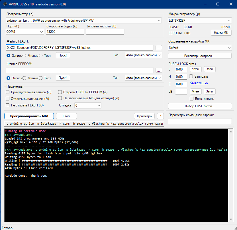
Task: Click the FLASH file path field
Action: point(79,48)
